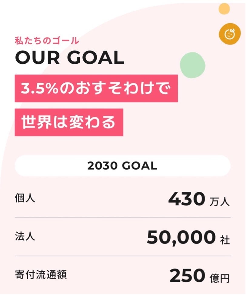Image resolution: width=246 pixels, height=295 pixels.
Task: Click the 世界は変わる pink banner
Action: pyautogui.click(x=69, y=122)
